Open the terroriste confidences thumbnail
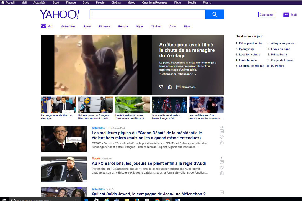 coord(206,105)
